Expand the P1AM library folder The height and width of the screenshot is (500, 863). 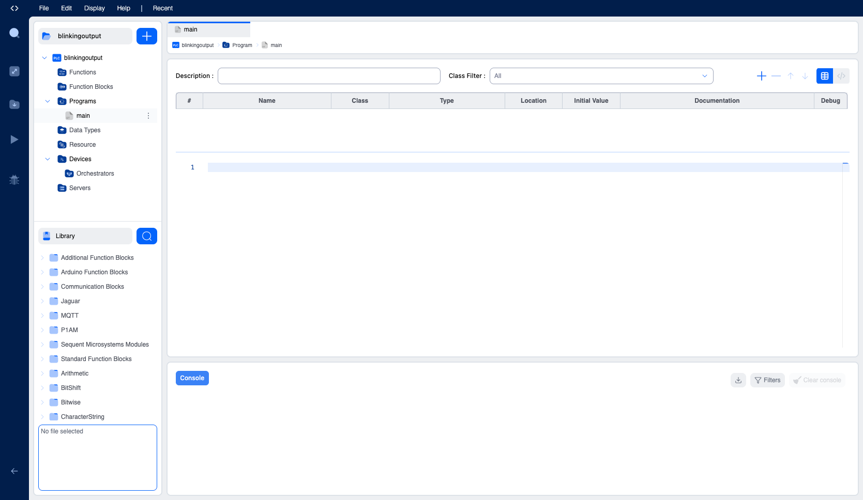42,330
